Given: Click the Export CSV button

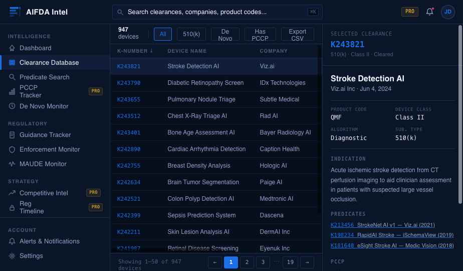Looking at the screenshot, I should coord(297,35).
